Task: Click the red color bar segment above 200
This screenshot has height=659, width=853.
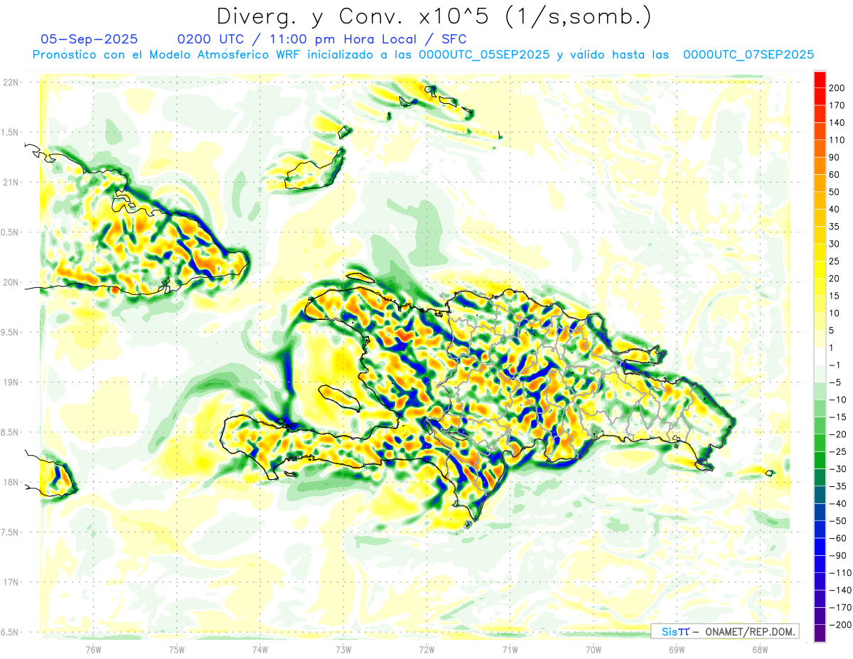Action: [x=820, y=79]
